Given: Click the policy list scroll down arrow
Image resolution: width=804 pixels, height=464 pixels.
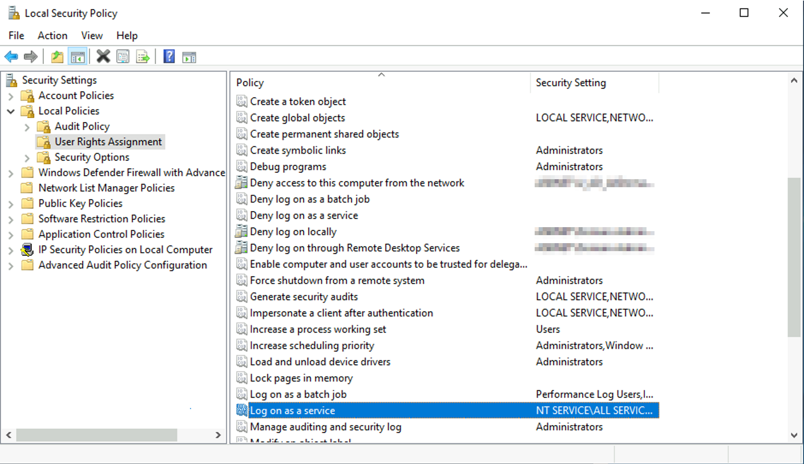Looking at the screenshot, I should (x=794, y=435).
